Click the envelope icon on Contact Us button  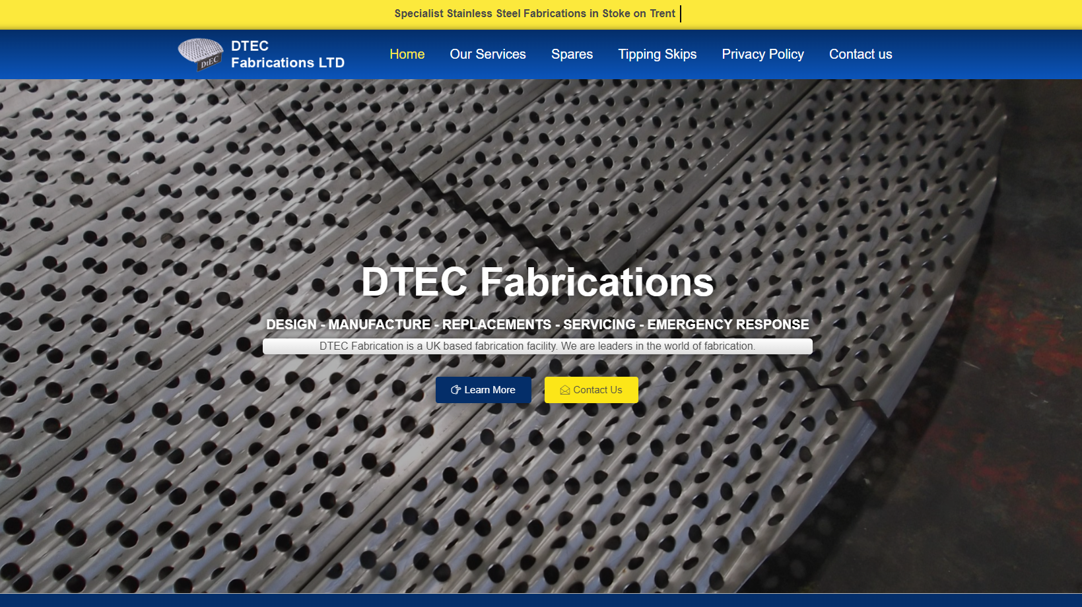(564, 390)
